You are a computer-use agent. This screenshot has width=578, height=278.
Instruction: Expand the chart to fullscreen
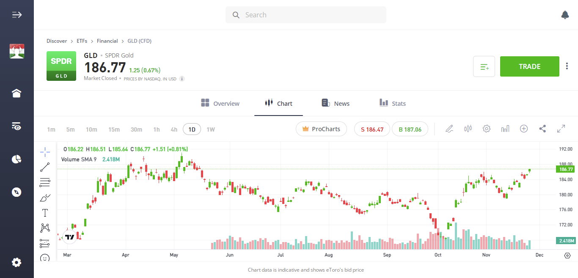pos(561,129)
